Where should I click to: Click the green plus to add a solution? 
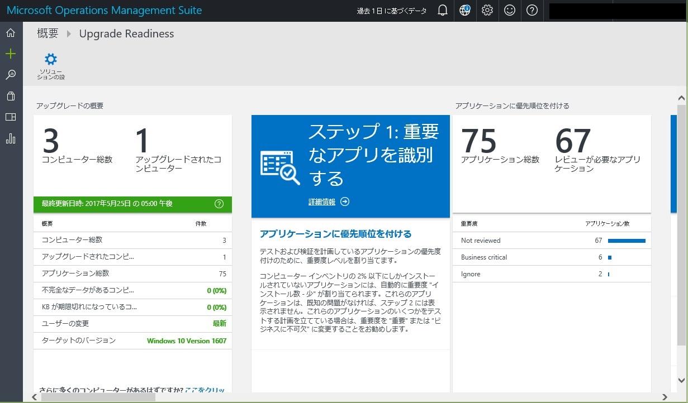(10, 54)
